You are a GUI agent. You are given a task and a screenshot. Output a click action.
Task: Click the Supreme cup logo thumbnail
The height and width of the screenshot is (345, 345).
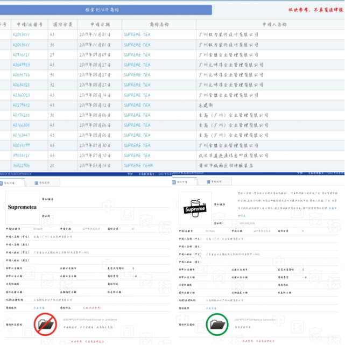[x=195, y=208]
